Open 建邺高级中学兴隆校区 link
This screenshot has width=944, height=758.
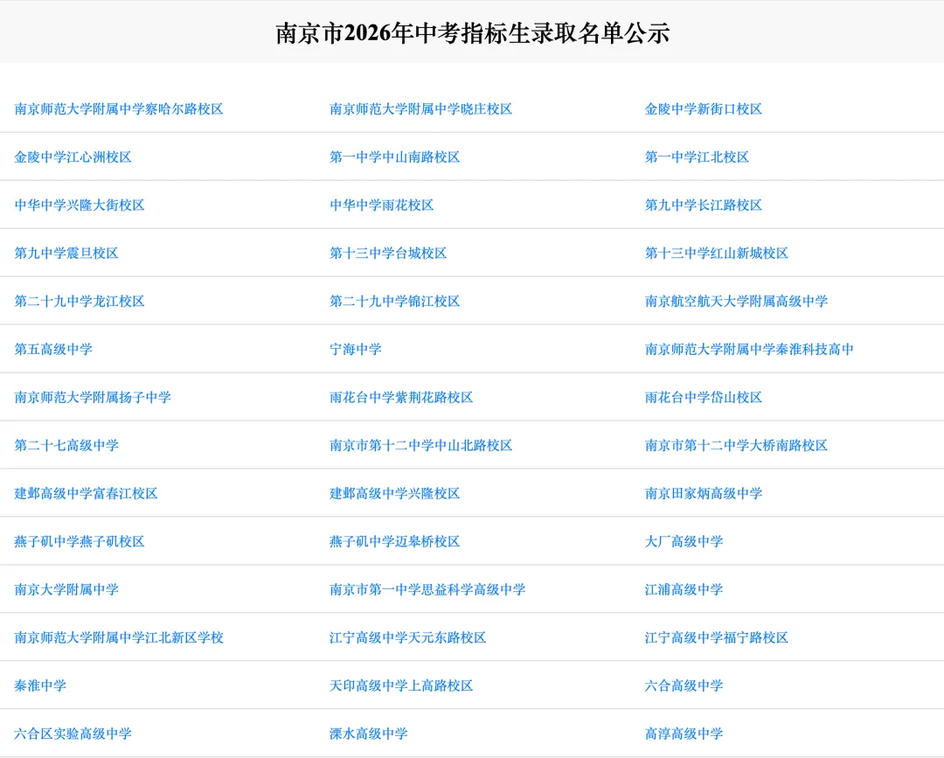coord(394,494)
